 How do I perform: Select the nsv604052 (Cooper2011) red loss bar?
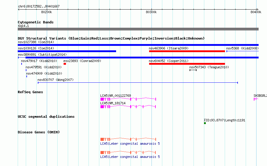pyautogui.click(x=187, y=64)
